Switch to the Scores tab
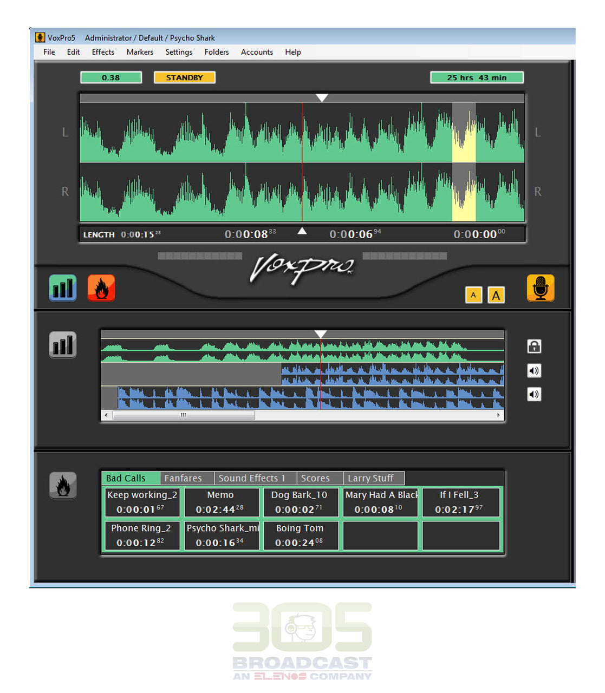Viewport: 605px width, 693px height. tap(320, 478)
